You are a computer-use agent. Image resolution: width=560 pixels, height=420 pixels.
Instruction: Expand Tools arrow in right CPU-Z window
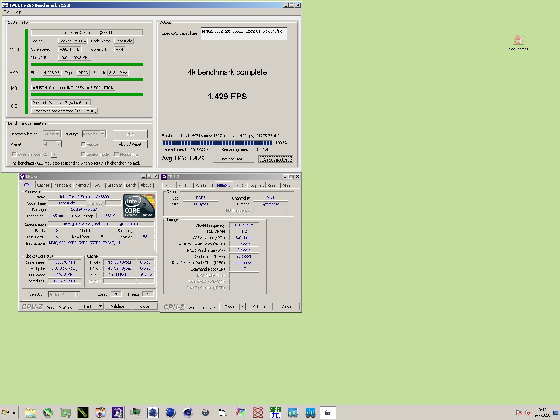242,307
